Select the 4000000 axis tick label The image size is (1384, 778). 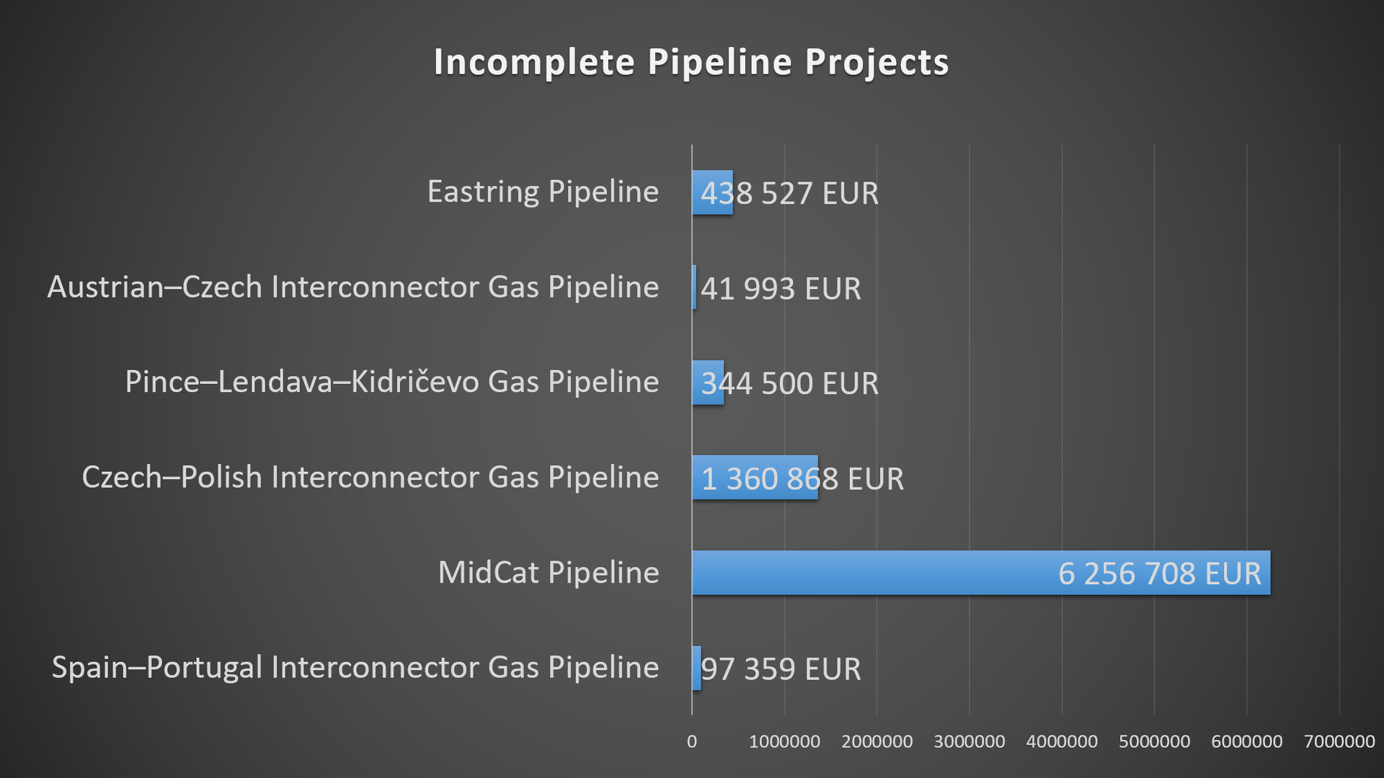tap(1062, 741)
